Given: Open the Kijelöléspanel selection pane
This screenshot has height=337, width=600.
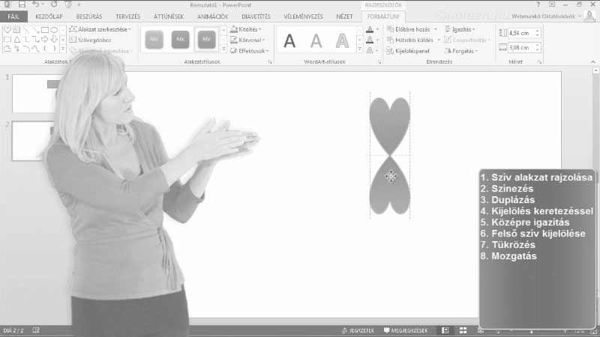Looking at the screenshot, I should pyautogui.click(x=408, y=51).
